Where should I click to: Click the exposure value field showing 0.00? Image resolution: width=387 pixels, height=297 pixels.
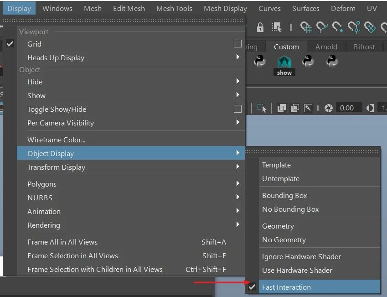(x=349, y=108)
